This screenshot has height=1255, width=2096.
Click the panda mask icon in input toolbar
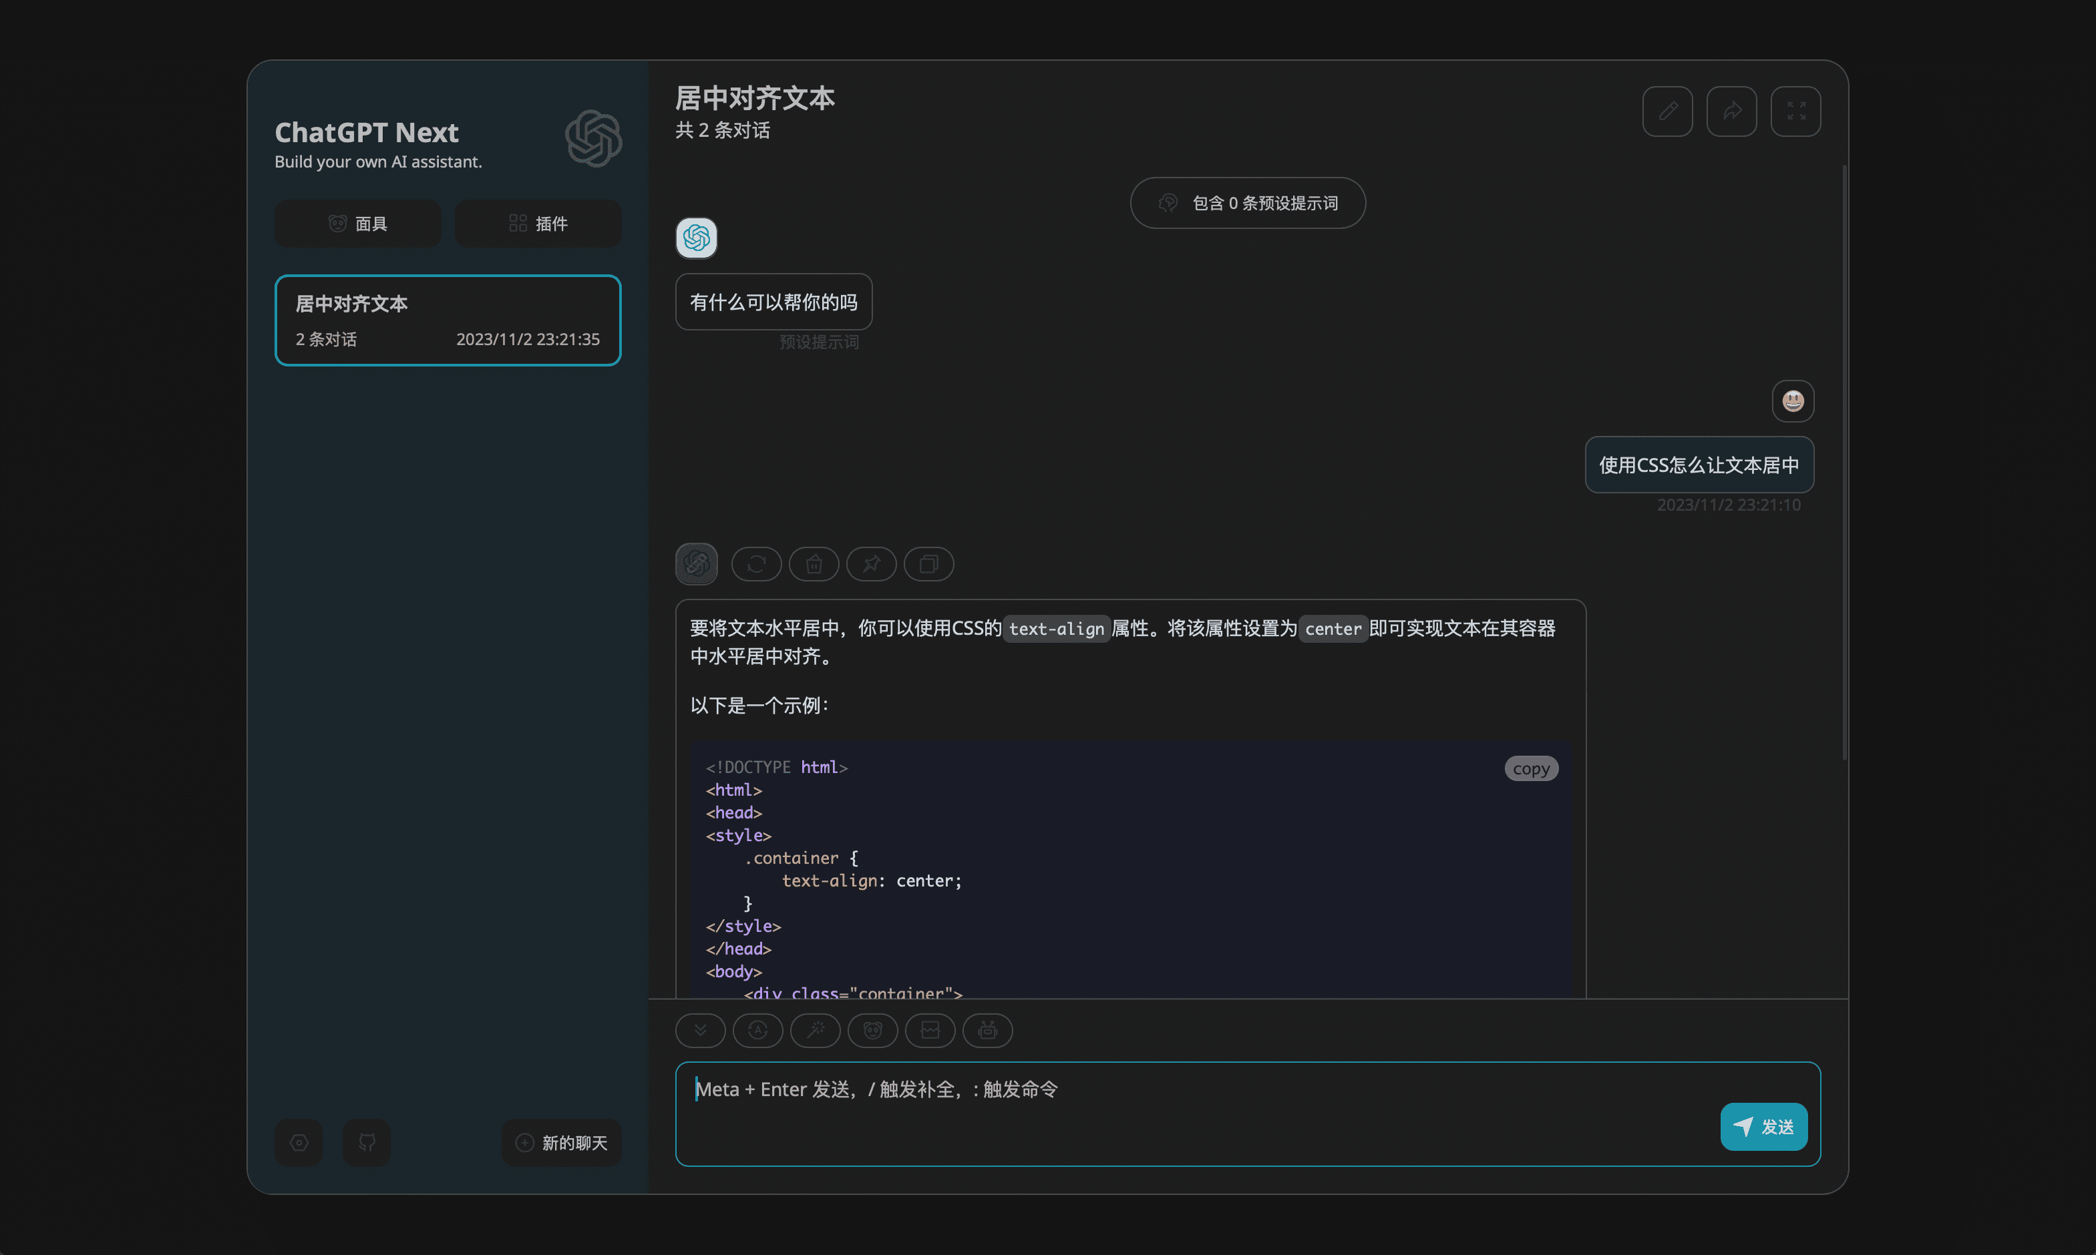tap(872, 1030)
